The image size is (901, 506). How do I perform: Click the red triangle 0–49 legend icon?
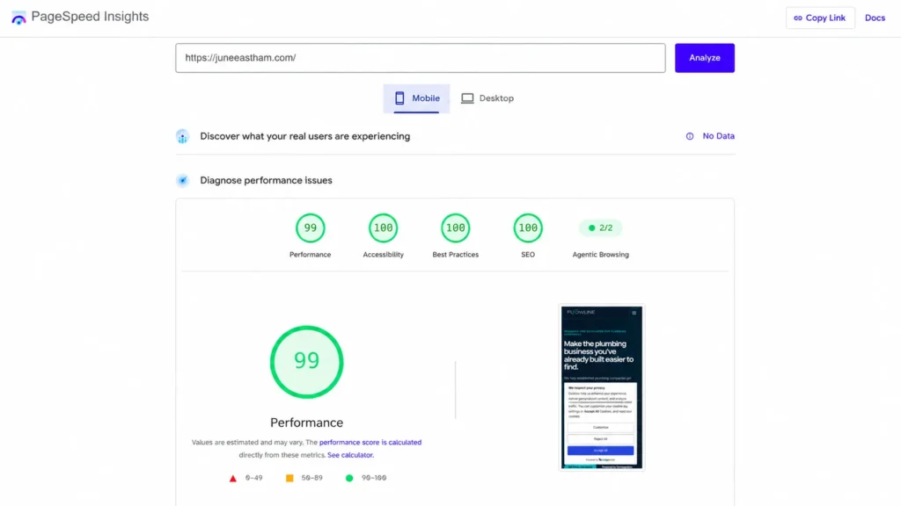tap(232, 479)
